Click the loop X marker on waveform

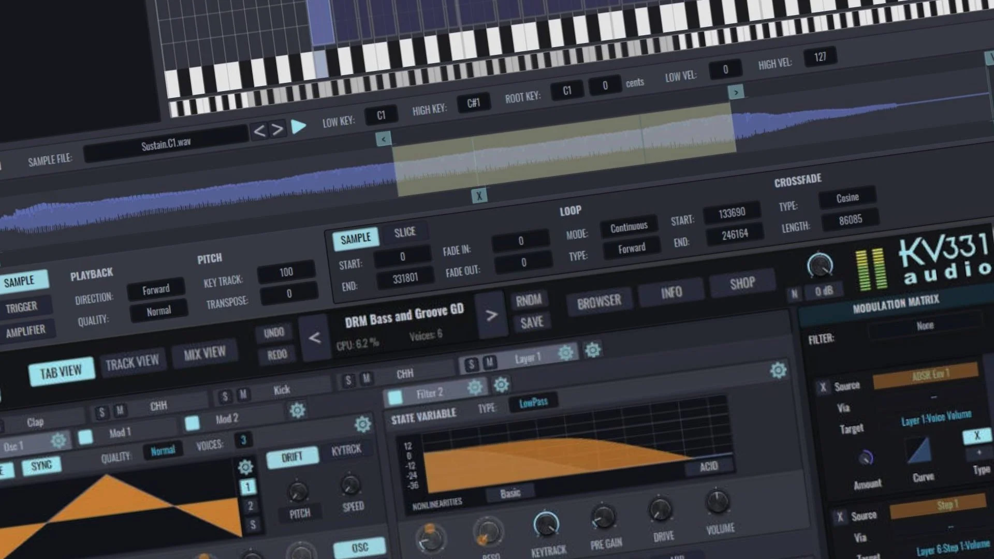(479, 196)
